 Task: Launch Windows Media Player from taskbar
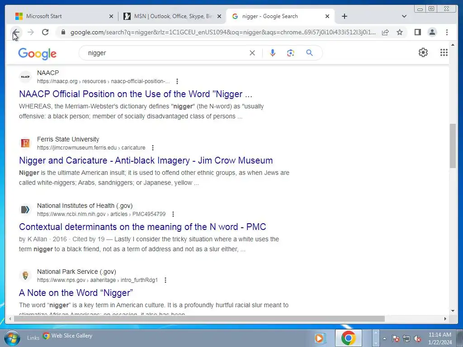pos(320,338)
